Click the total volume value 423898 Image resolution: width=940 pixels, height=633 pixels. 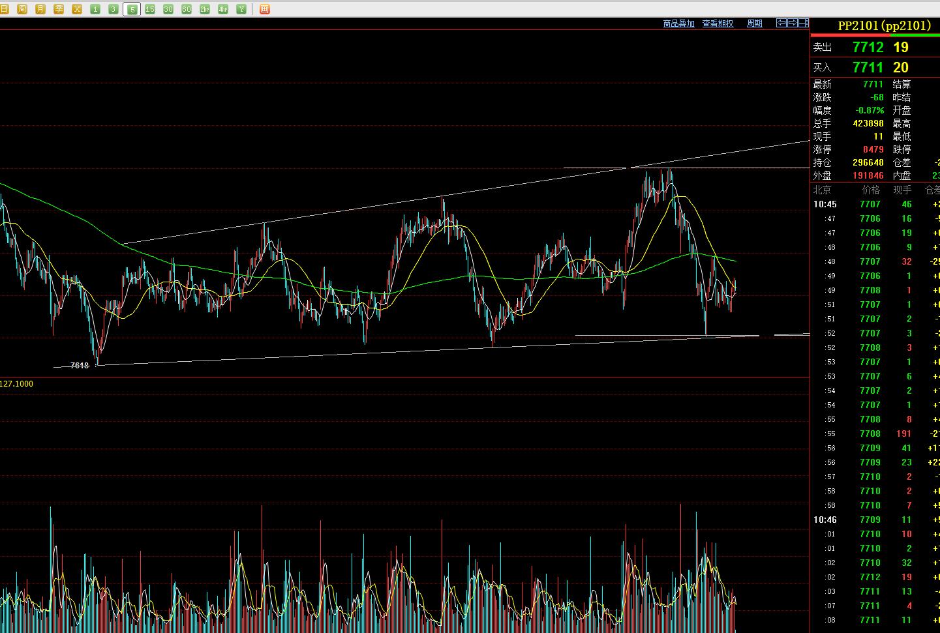868,123
